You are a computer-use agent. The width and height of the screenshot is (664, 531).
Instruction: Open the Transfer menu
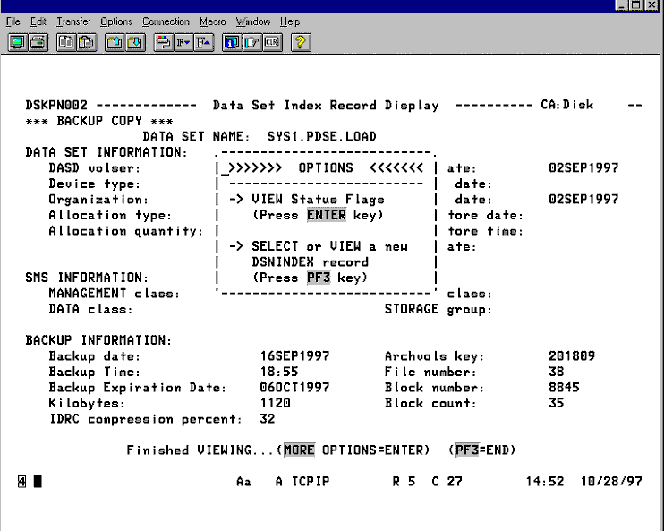(x=73, y=21)
